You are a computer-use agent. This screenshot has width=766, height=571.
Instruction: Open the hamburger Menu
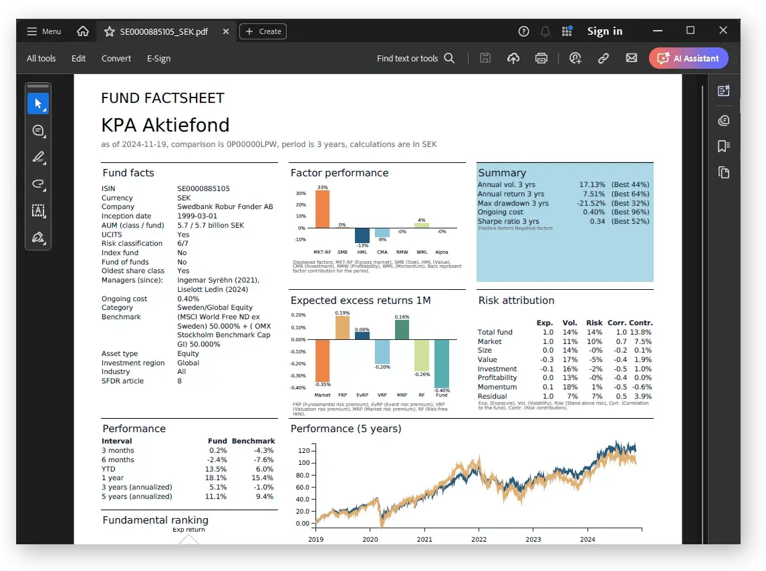(x=44, y=31)
